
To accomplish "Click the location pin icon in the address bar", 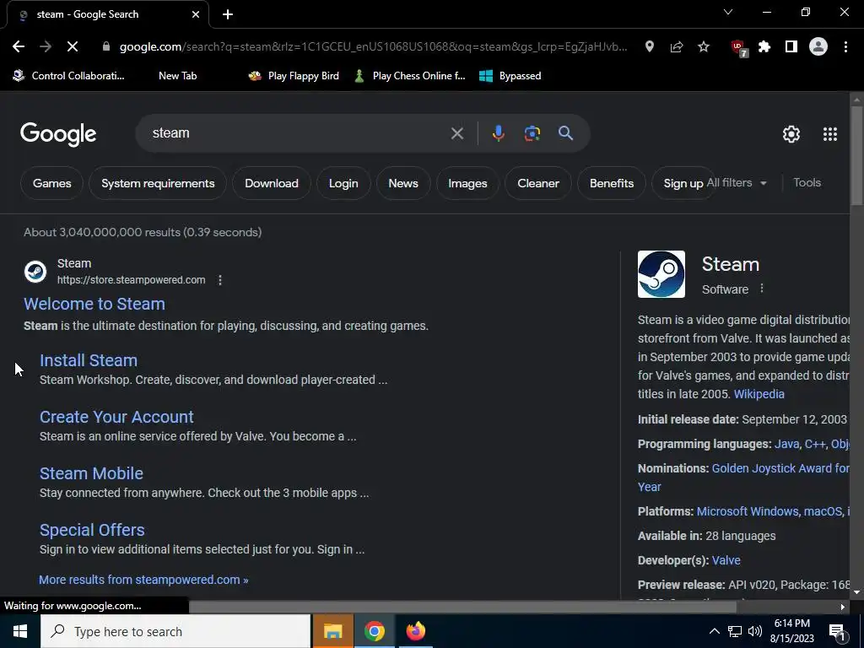I will 650,47.
